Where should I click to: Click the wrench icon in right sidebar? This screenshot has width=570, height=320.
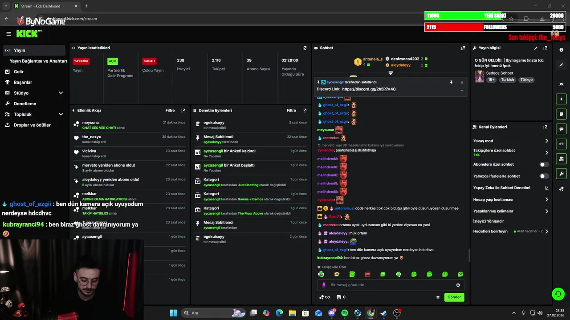(561, 174)
